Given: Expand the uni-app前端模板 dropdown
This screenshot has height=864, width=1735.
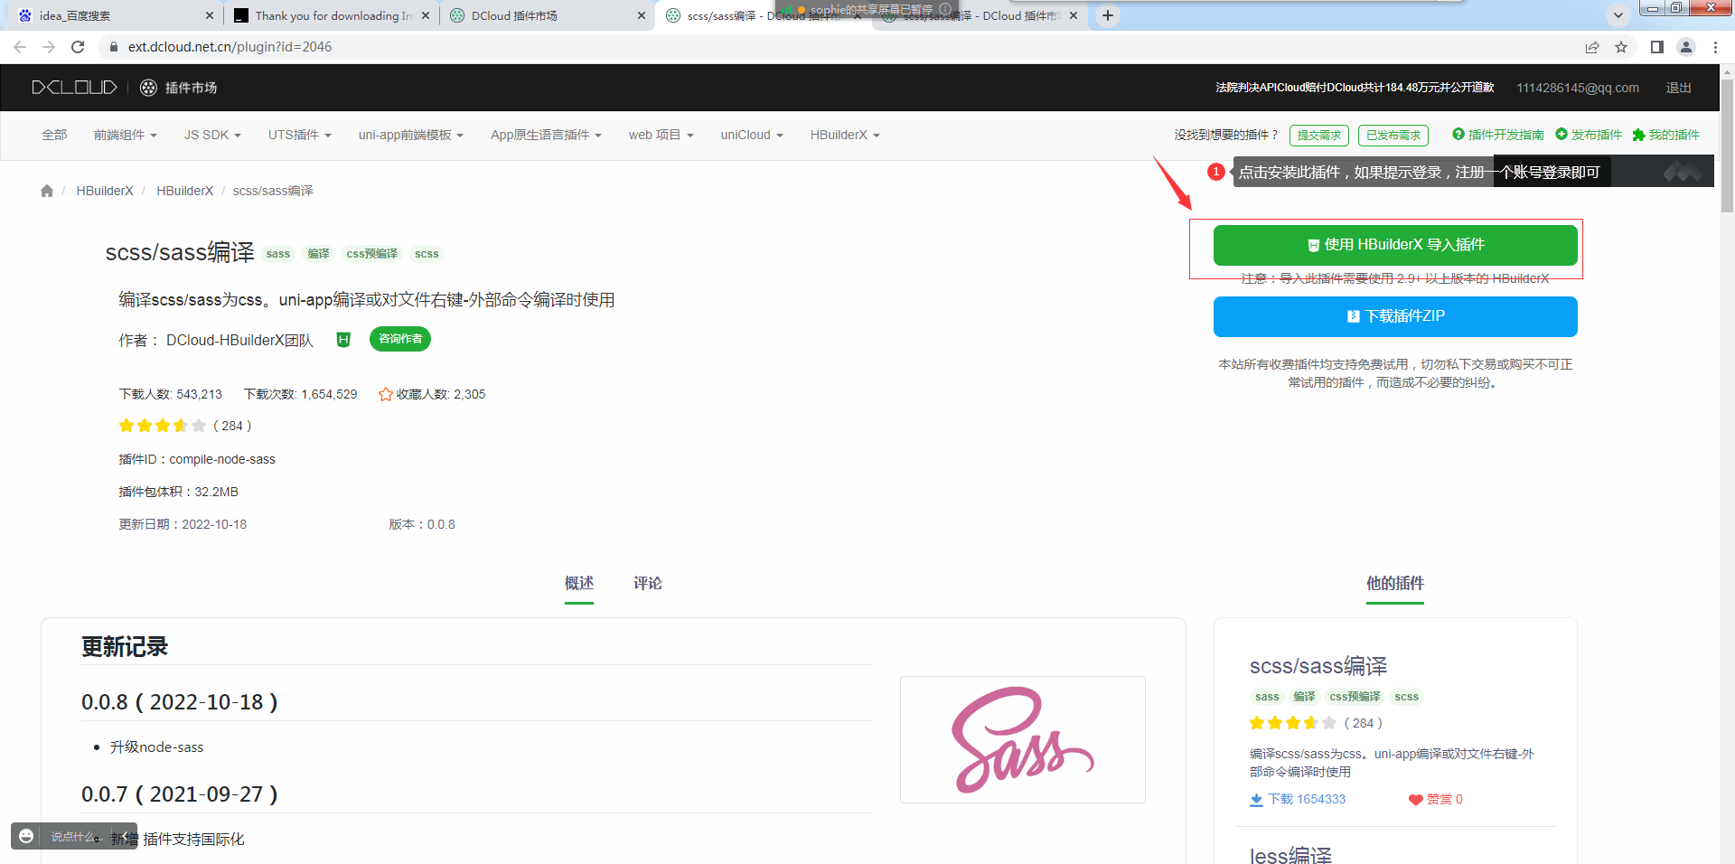Looking at the screenshot, I should pos(411,135).
